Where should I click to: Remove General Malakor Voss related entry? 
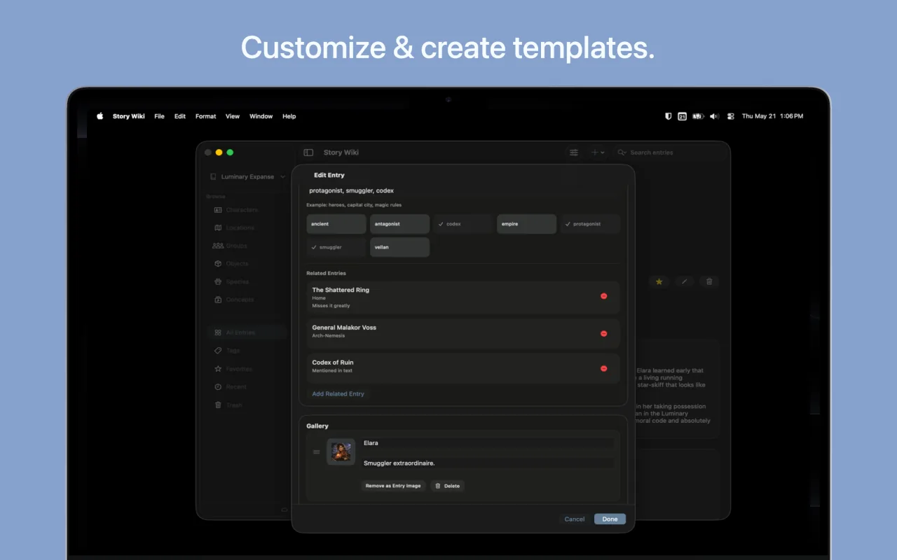pos(604,334)
